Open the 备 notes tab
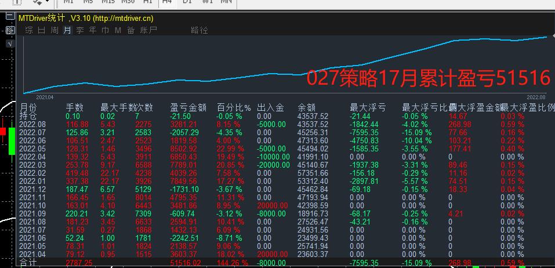 pos(130,30)
